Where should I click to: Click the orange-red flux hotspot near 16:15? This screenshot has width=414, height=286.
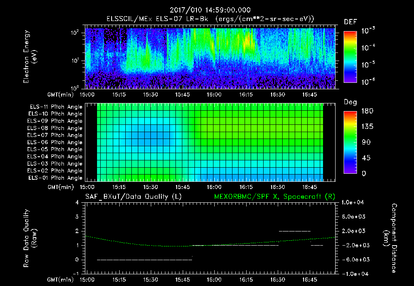tap(248, 40)
